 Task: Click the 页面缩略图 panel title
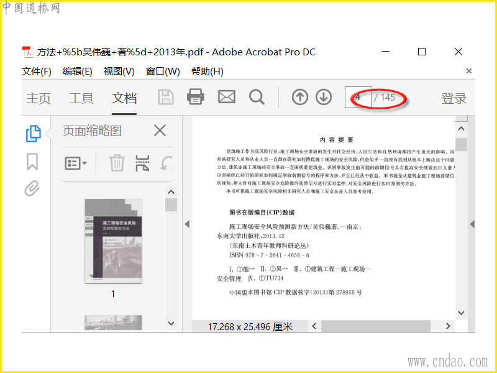tap(92, 131)
